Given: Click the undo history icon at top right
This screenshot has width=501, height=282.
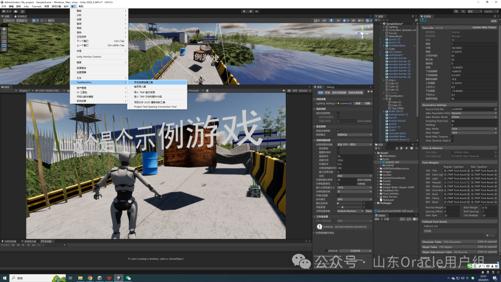Looking at the screenshot, I should coord(456,11).
